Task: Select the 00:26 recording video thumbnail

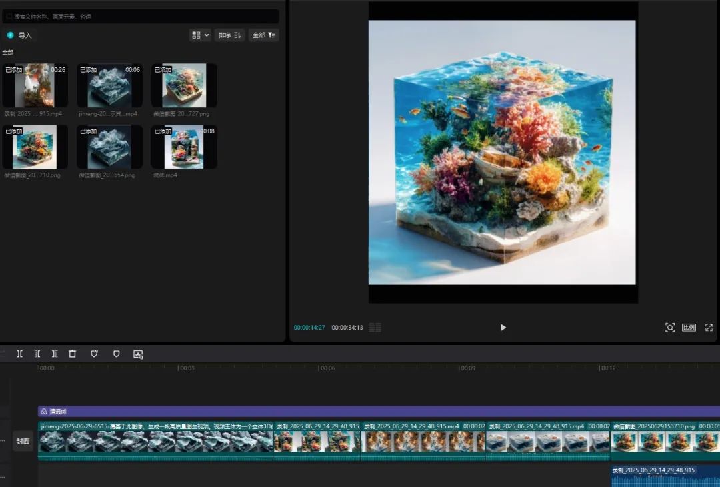Action: pyautogui.click(x=35, y=85)
